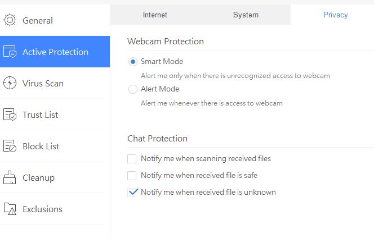The image size is (374, 238).
Task: Open the Trust List label
Action: coord(41,115)
